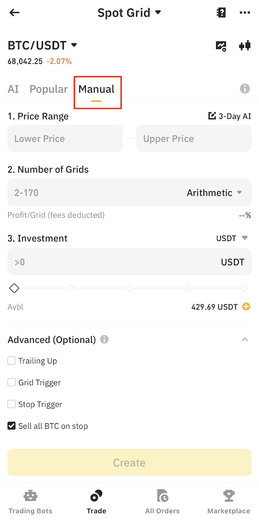Open the Trading Bots navigation icon
This screenshot has height=522, width=259.
31,501
